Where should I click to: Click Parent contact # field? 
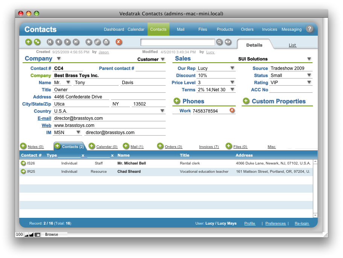151,68
